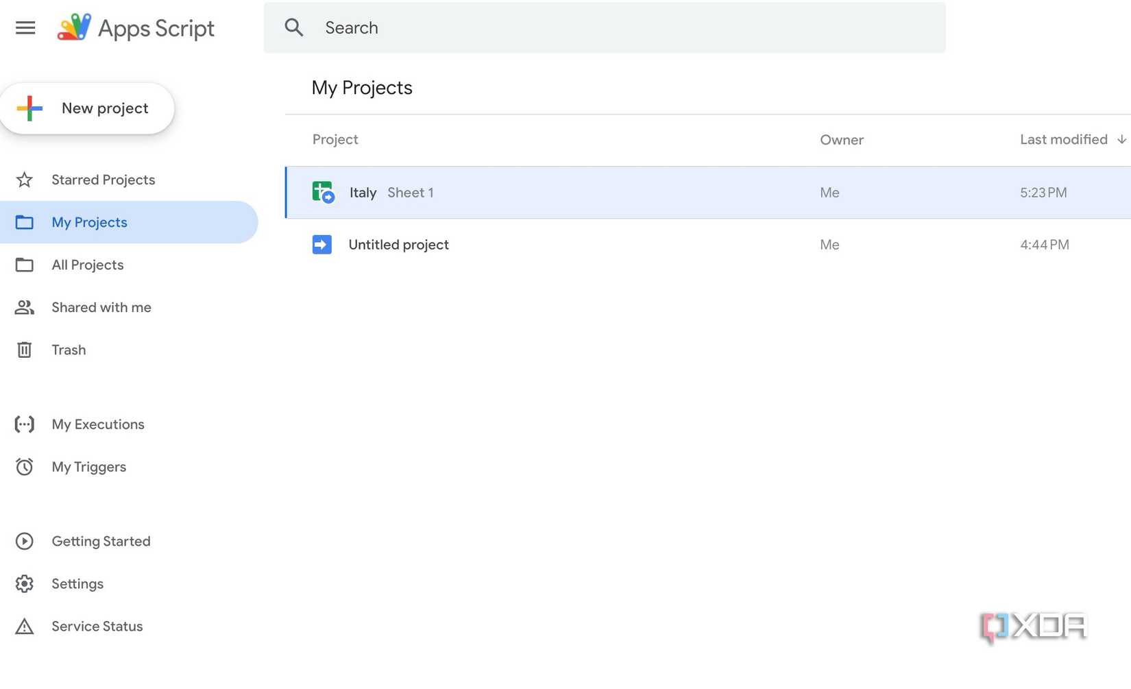Click the Sheets icon beside the Italy project

pos(322,192)
